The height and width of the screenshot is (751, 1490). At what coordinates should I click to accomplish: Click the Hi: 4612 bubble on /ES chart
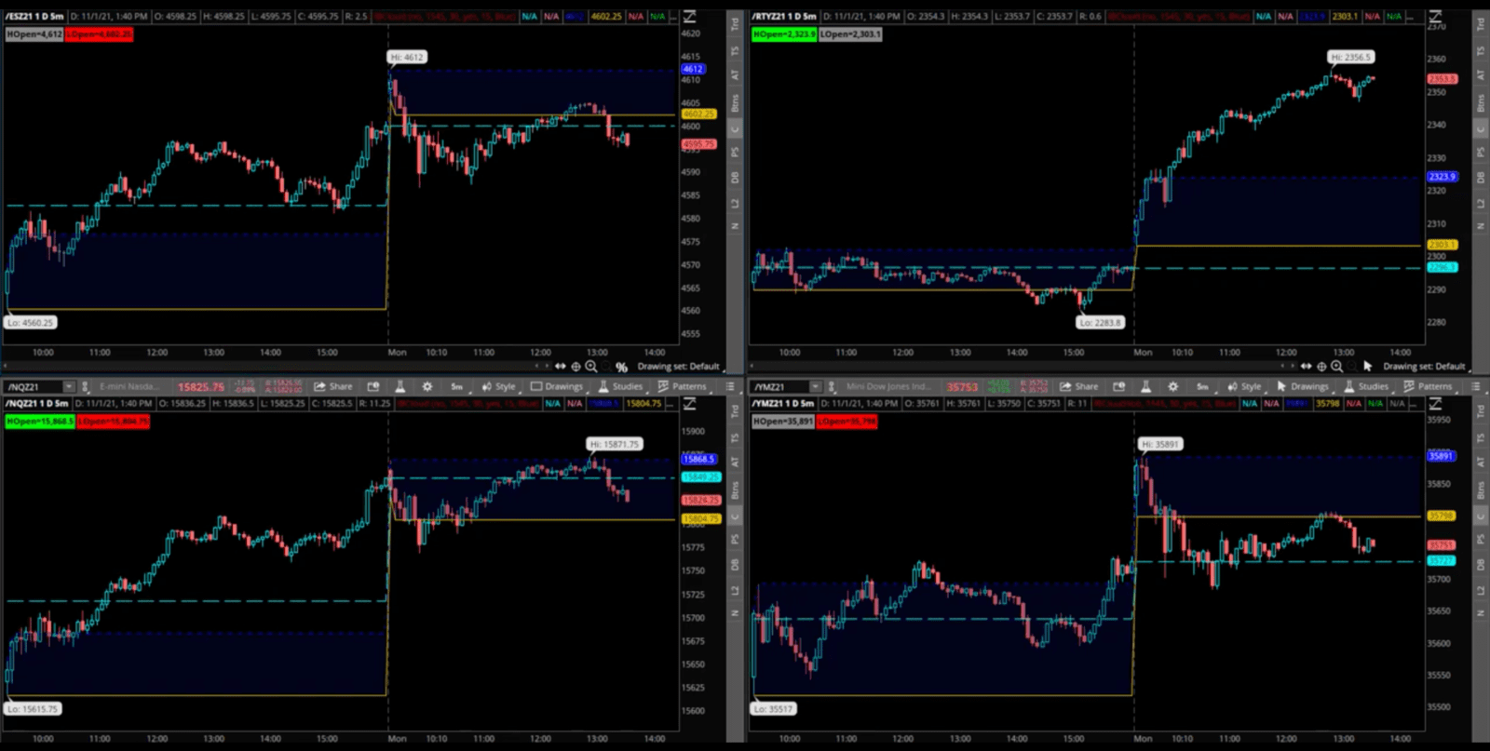pos(407,57)
